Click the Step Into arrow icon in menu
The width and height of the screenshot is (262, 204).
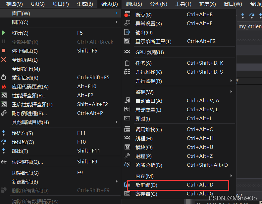pyautogui.click(x=4, y=133)
